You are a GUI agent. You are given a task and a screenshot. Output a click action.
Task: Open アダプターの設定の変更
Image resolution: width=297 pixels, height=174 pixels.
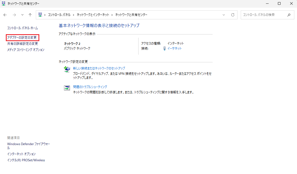[x=23, y=37]
